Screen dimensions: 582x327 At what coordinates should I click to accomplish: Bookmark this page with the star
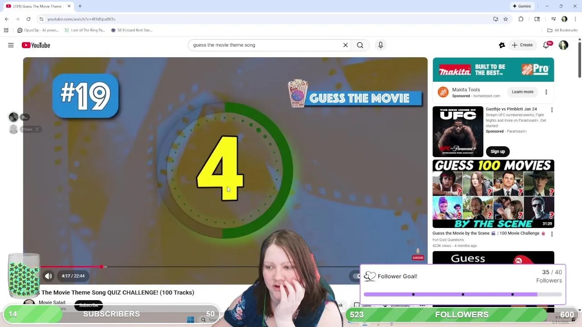point(506,19)
